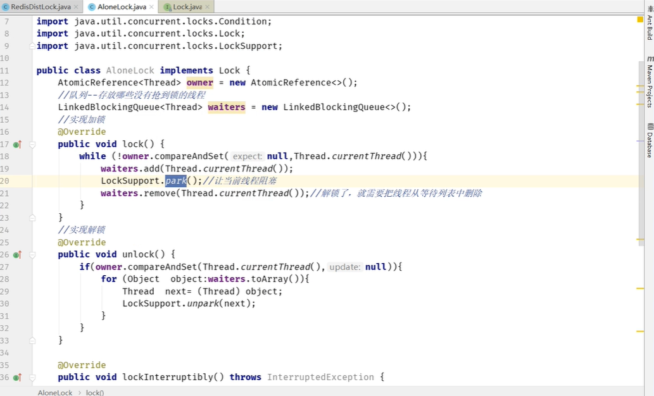The image size is (654, 396).
Task: Click the update: parameter hint
Action: (x=345, y=267)
